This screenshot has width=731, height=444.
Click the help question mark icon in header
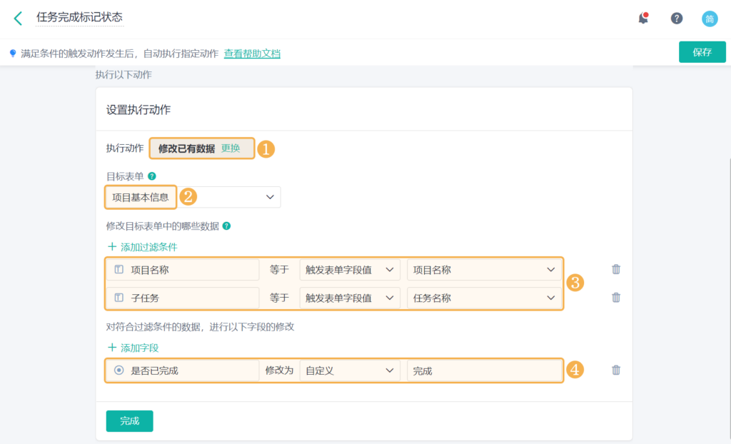point(676,19)
